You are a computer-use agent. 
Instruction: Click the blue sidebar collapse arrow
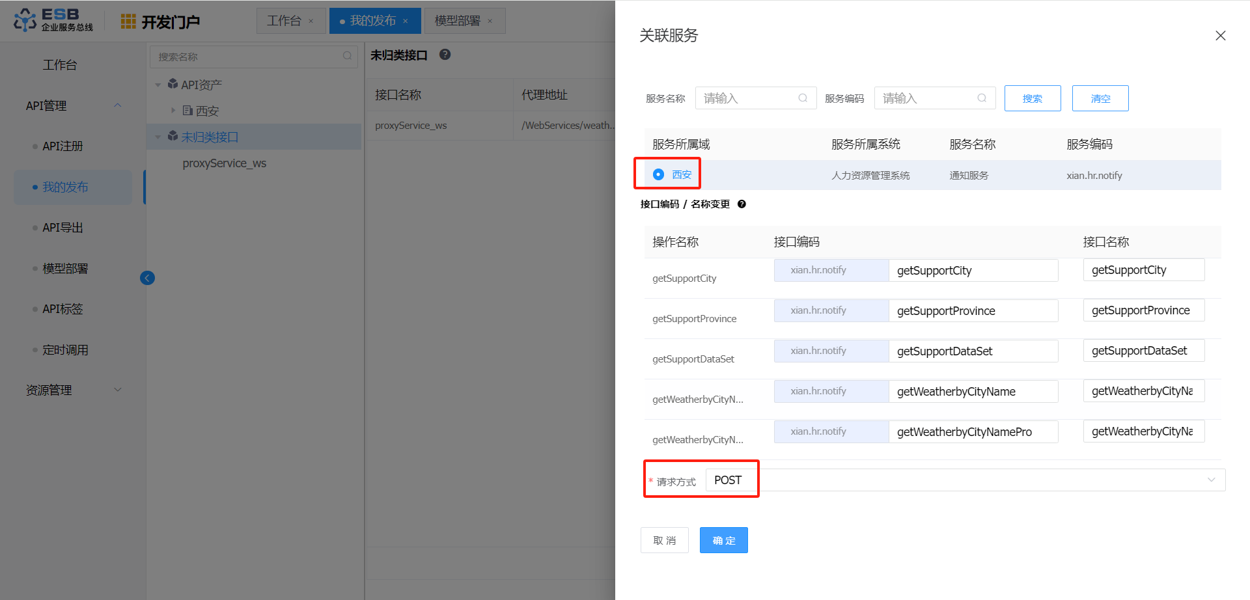point(147,278)
